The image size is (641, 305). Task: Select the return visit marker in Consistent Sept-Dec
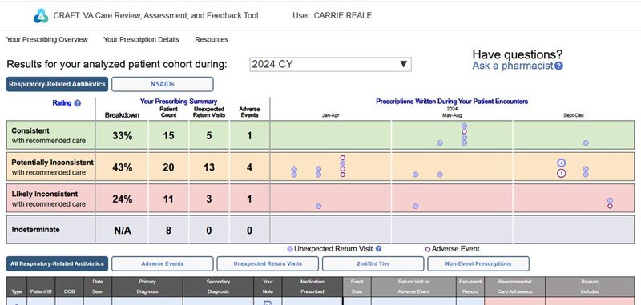586,143
